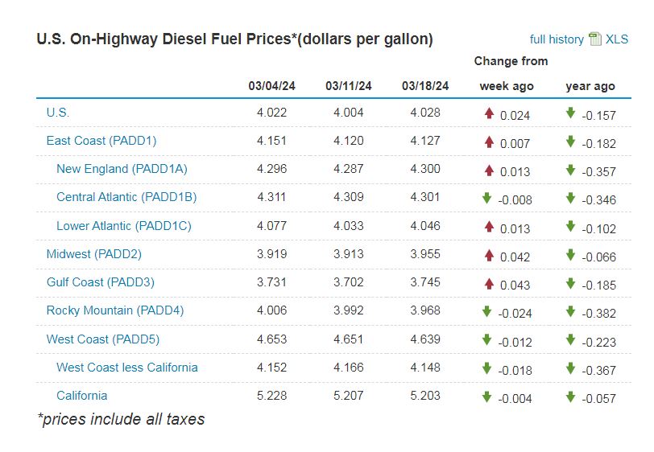Image resolution: width=654 pixels, height=452 pixels.
Task: Open the U.S. region link
Action: click(58, 113)
